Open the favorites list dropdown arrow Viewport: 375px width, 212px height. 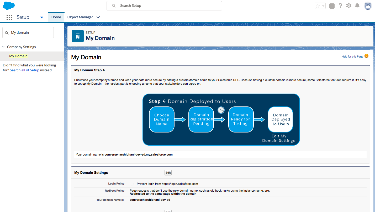(x=323, y=6)
